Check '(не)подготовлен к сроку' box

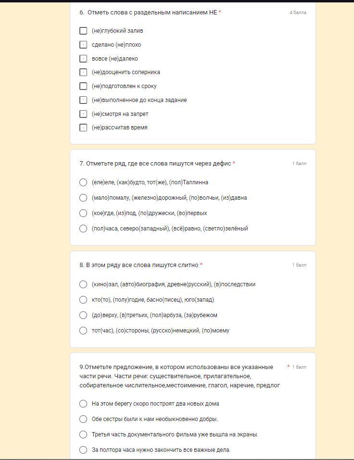pos(83,86)
